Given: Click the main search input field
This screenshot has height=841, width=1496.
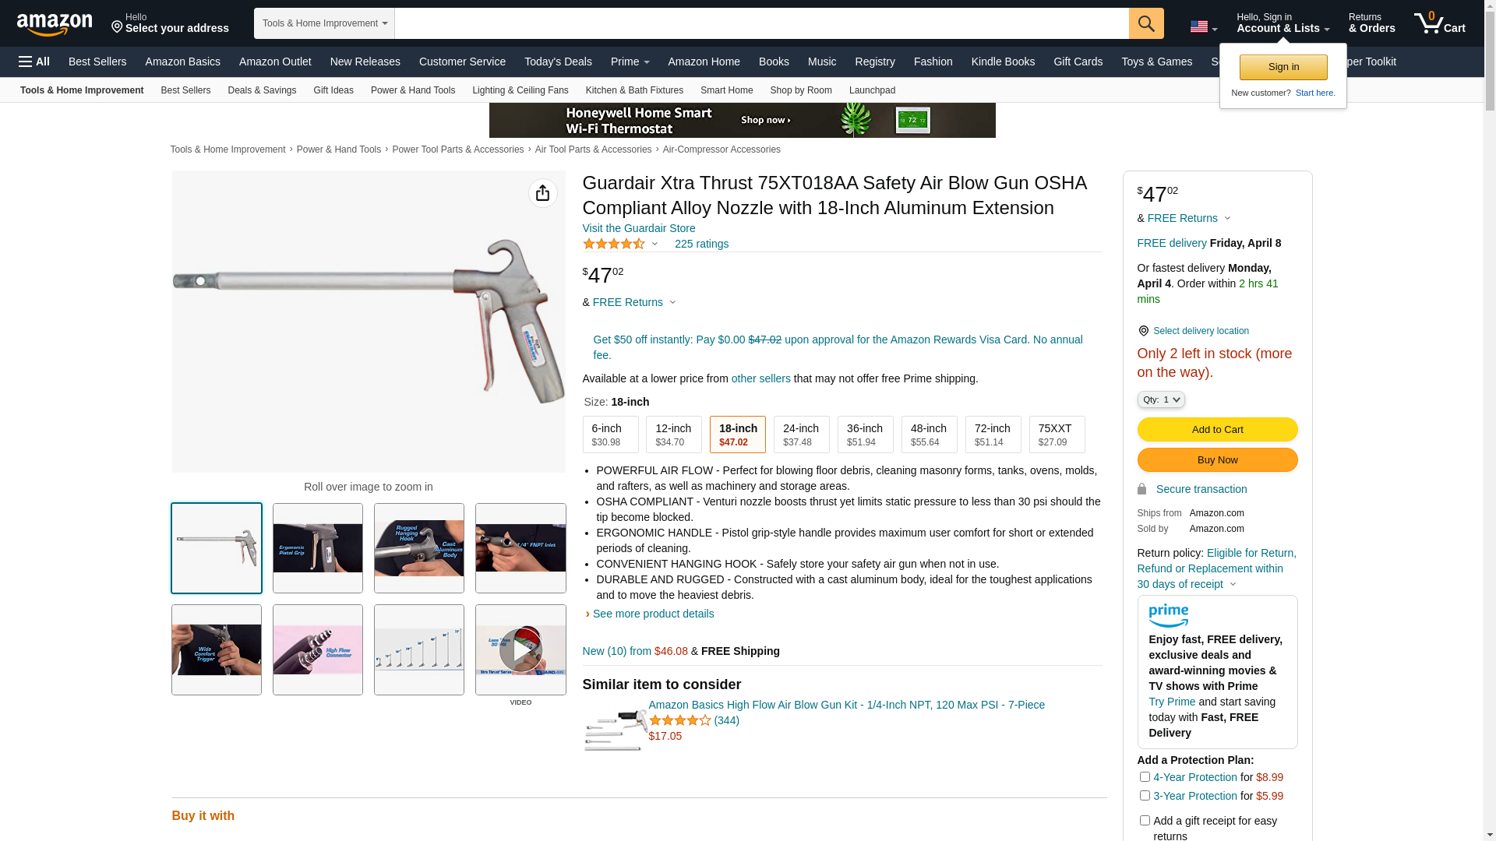Looking at the screenshot, I should point(761,23).
